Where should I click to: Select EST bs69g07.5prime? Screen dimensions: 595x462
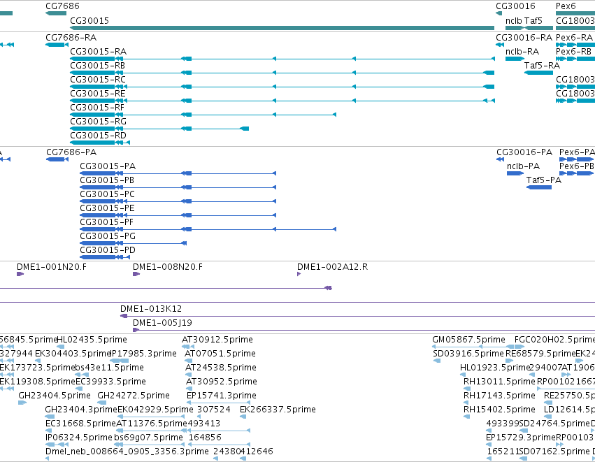click(x=149, y=438)
